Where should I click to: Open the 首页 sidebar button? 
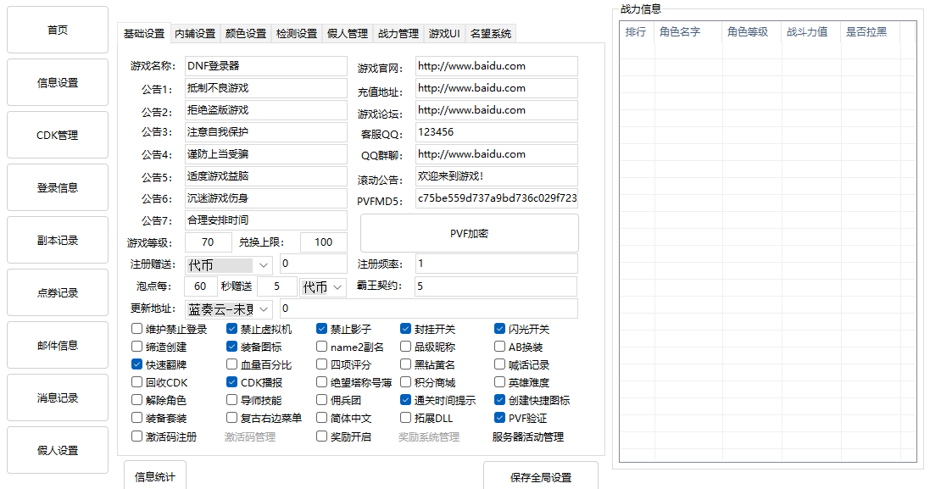(58, 30)
